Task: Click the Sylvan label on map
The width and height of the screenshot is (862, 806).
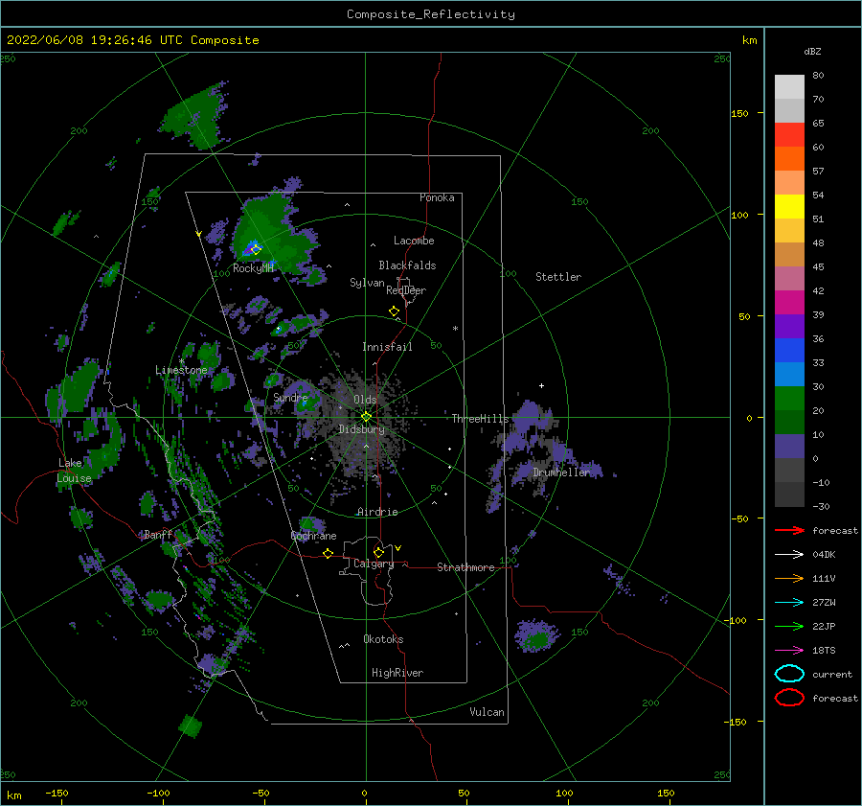Action: [367, 283]
